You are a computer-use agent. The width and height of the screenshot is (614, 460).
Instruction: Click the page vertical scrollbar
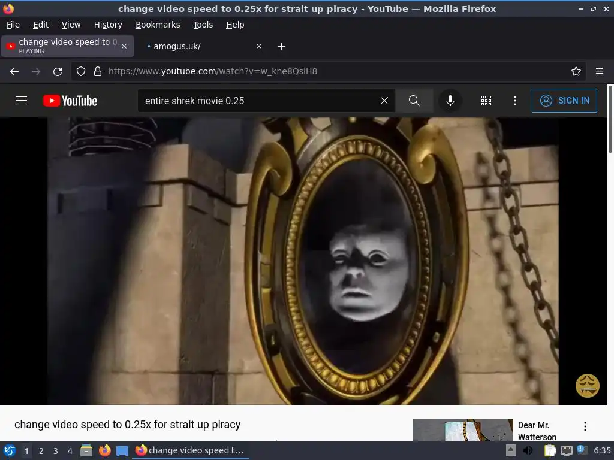pyautogui.click(x=610, y=119)
